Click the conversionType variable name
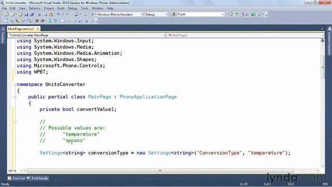Screen dimensions: 332x187 pyautogui.click(x=108, y=153)
